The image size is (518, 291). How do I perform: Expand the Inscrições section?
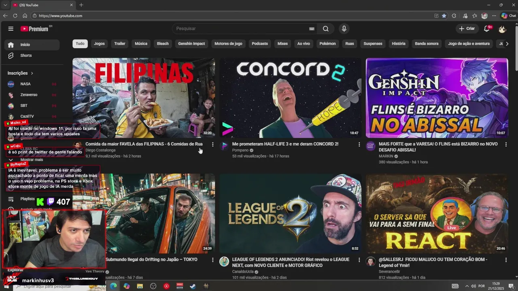click(20, 73)
